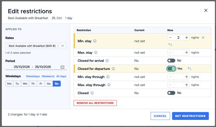This screenshot has width=216, height=127.
Task: Click '1 of 3 rates selected' text
Action: [x=18, y=53]
